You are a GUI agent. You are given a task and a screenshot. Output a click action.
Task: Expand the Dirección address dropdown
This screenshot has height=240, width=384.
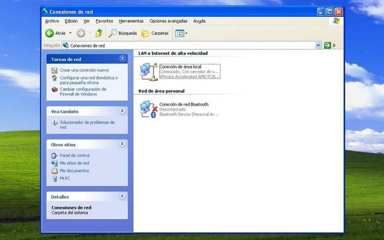pyautogui.click(x=318, y=45)
